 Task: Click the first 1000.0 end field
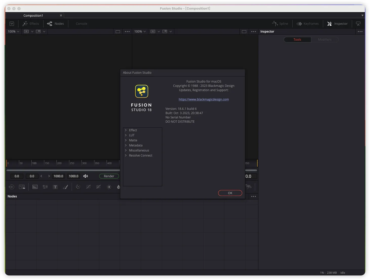[58, 176]
